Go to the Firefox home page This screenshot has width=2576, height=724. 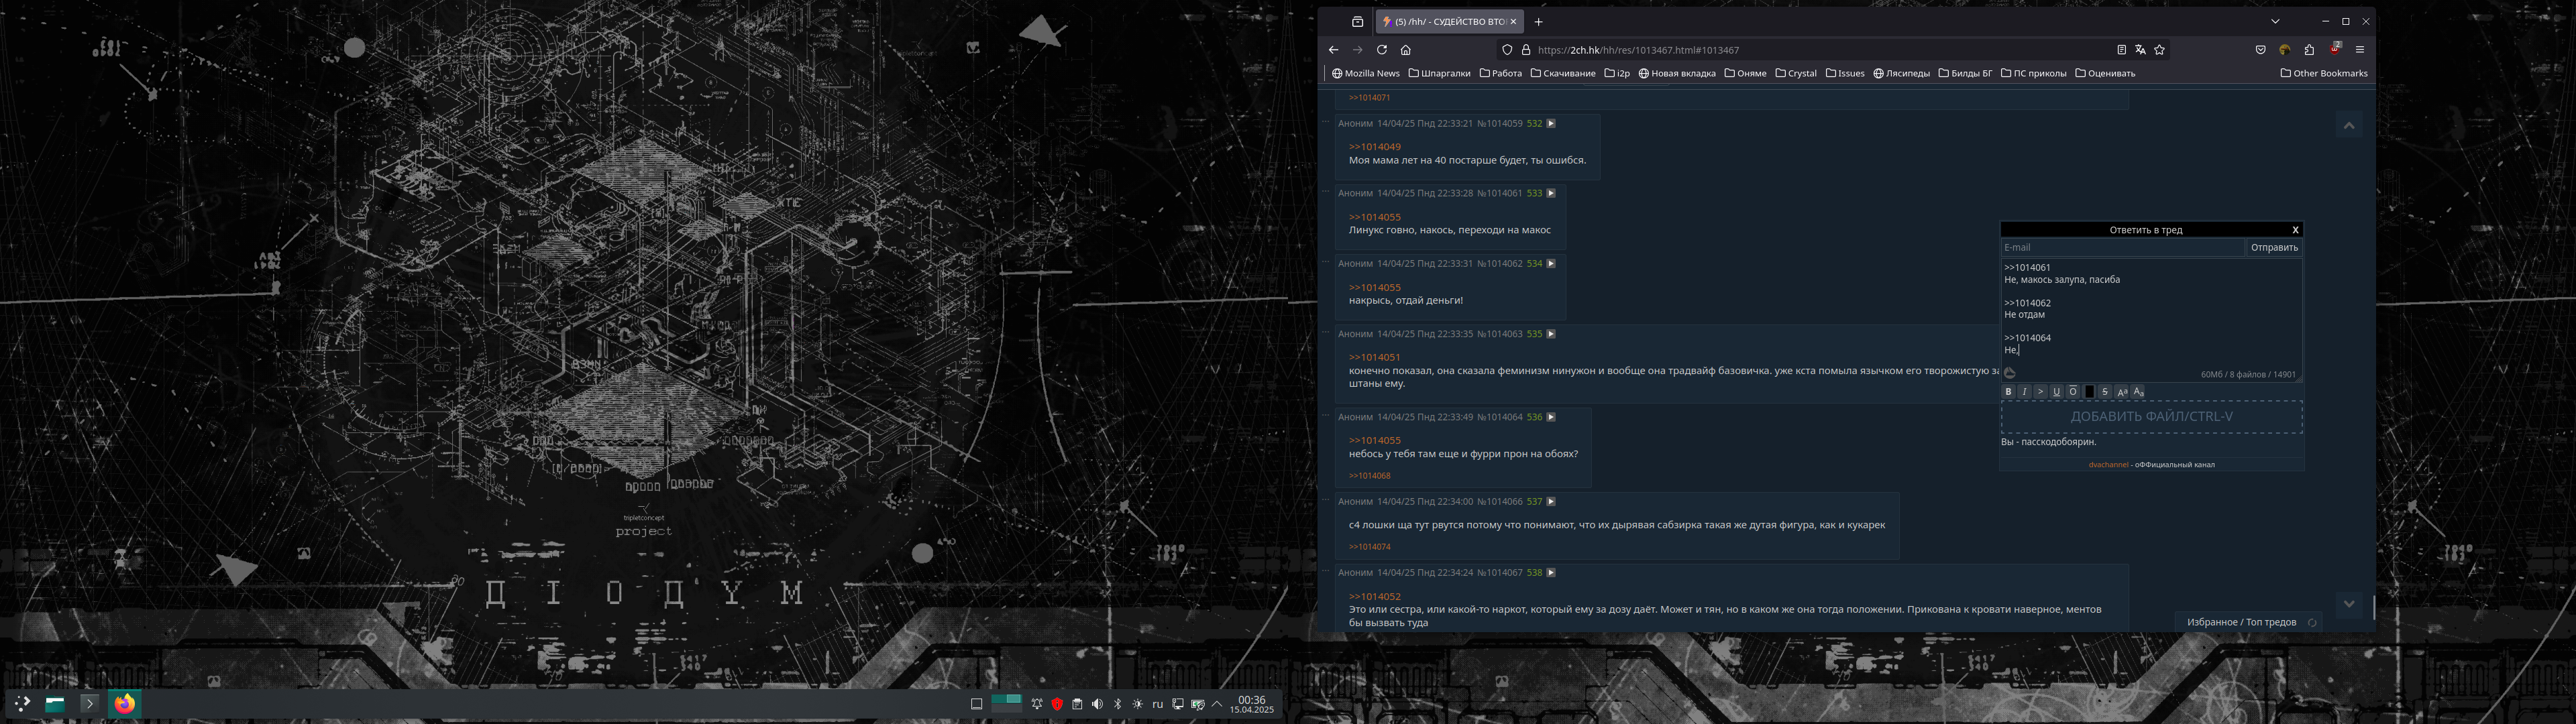point(1406,50)
